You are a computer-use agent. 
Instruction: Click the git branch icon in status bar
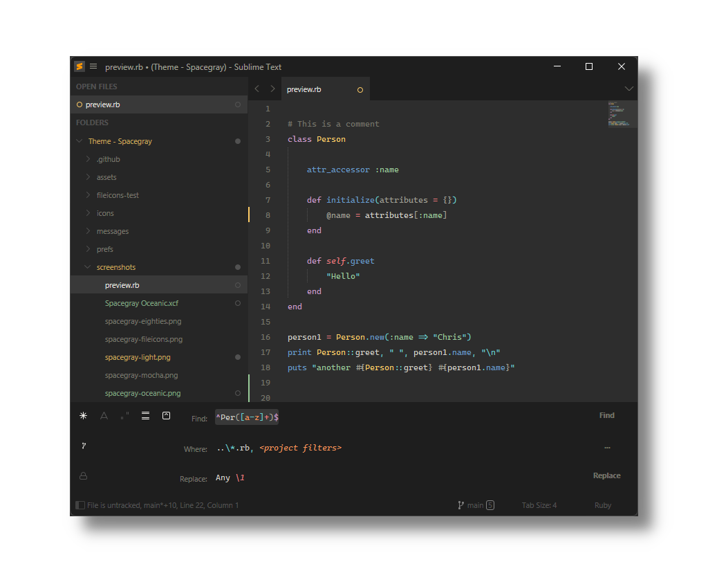pos(460,505)
